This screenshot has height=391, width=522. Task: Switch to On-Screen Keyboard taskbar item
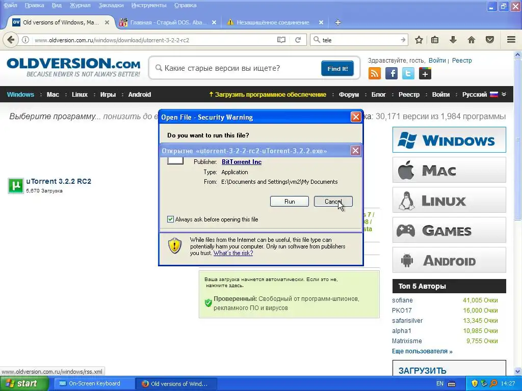[93, 383]
